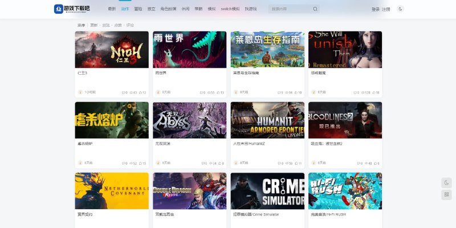Click the comment icon on 莱恩岛生存指南 card
Image resolution: width=456 pixels, height=228 pixels.
(x=279, y=92)
